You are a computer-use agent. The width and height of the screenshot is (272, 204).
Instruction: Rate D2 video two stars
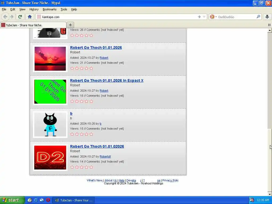point(77,167)
